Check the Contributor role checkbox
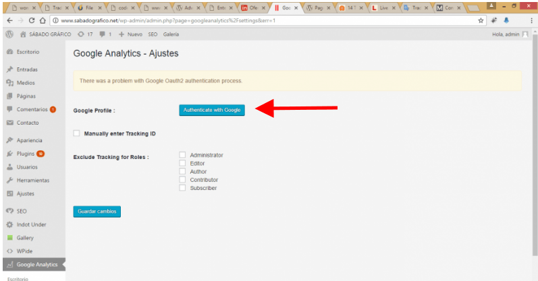This screenshot has width=538, height=281. pyautogui.click(x=182, y=179)
